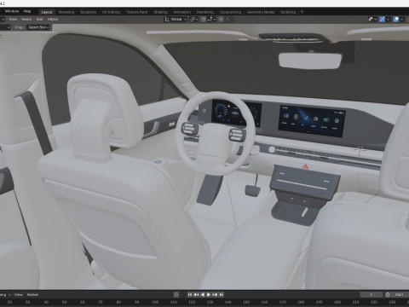Image resolution: width=409 pixels, height=307 pixels.
Task: Jump to next keyframe
Action: pyautogui.click(x=215, y=295)
